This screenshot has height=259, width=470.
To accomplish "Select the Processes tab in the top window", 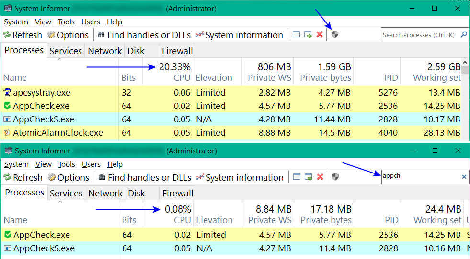I will tap(24, 50).
